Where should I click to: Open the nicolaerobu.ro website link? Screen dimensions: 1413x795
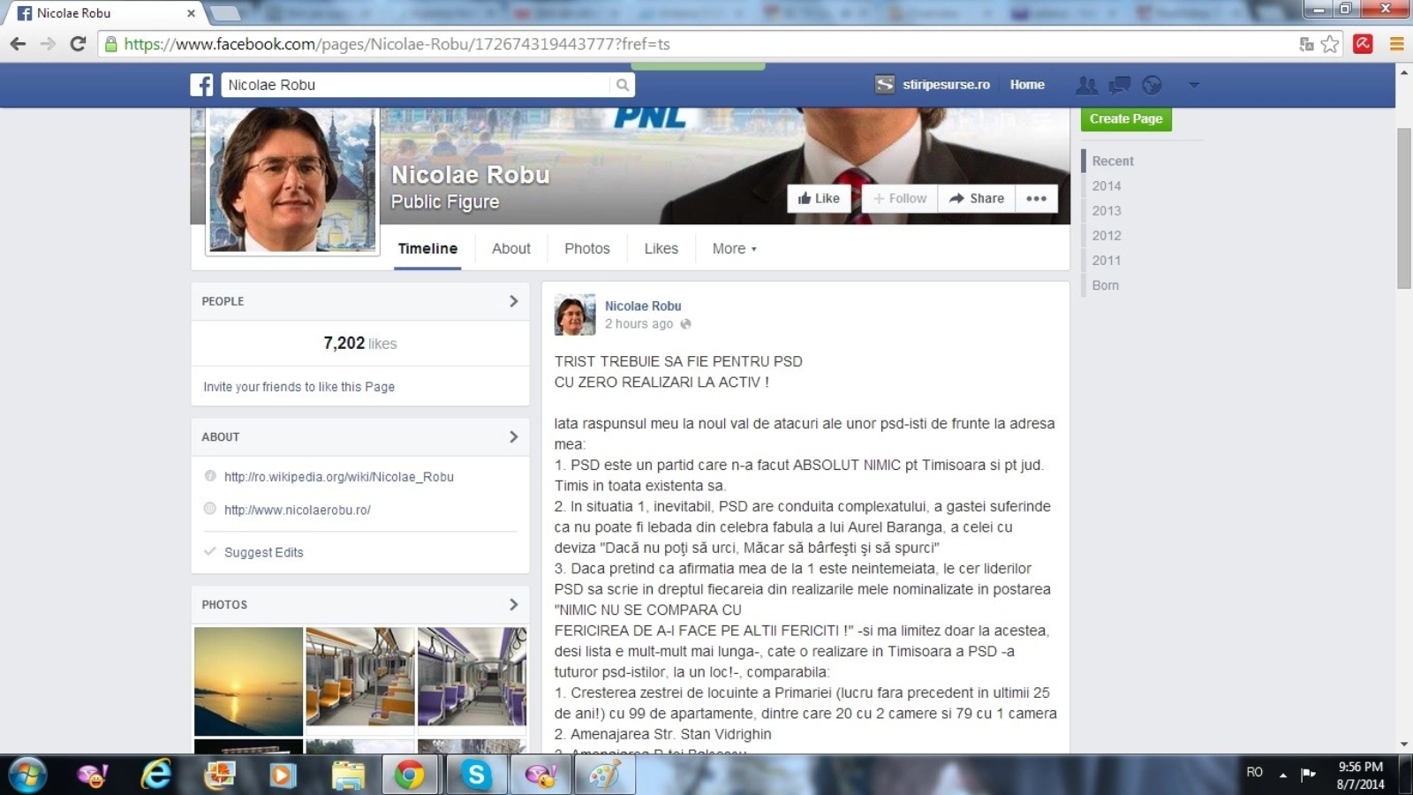tap(297, 510)
